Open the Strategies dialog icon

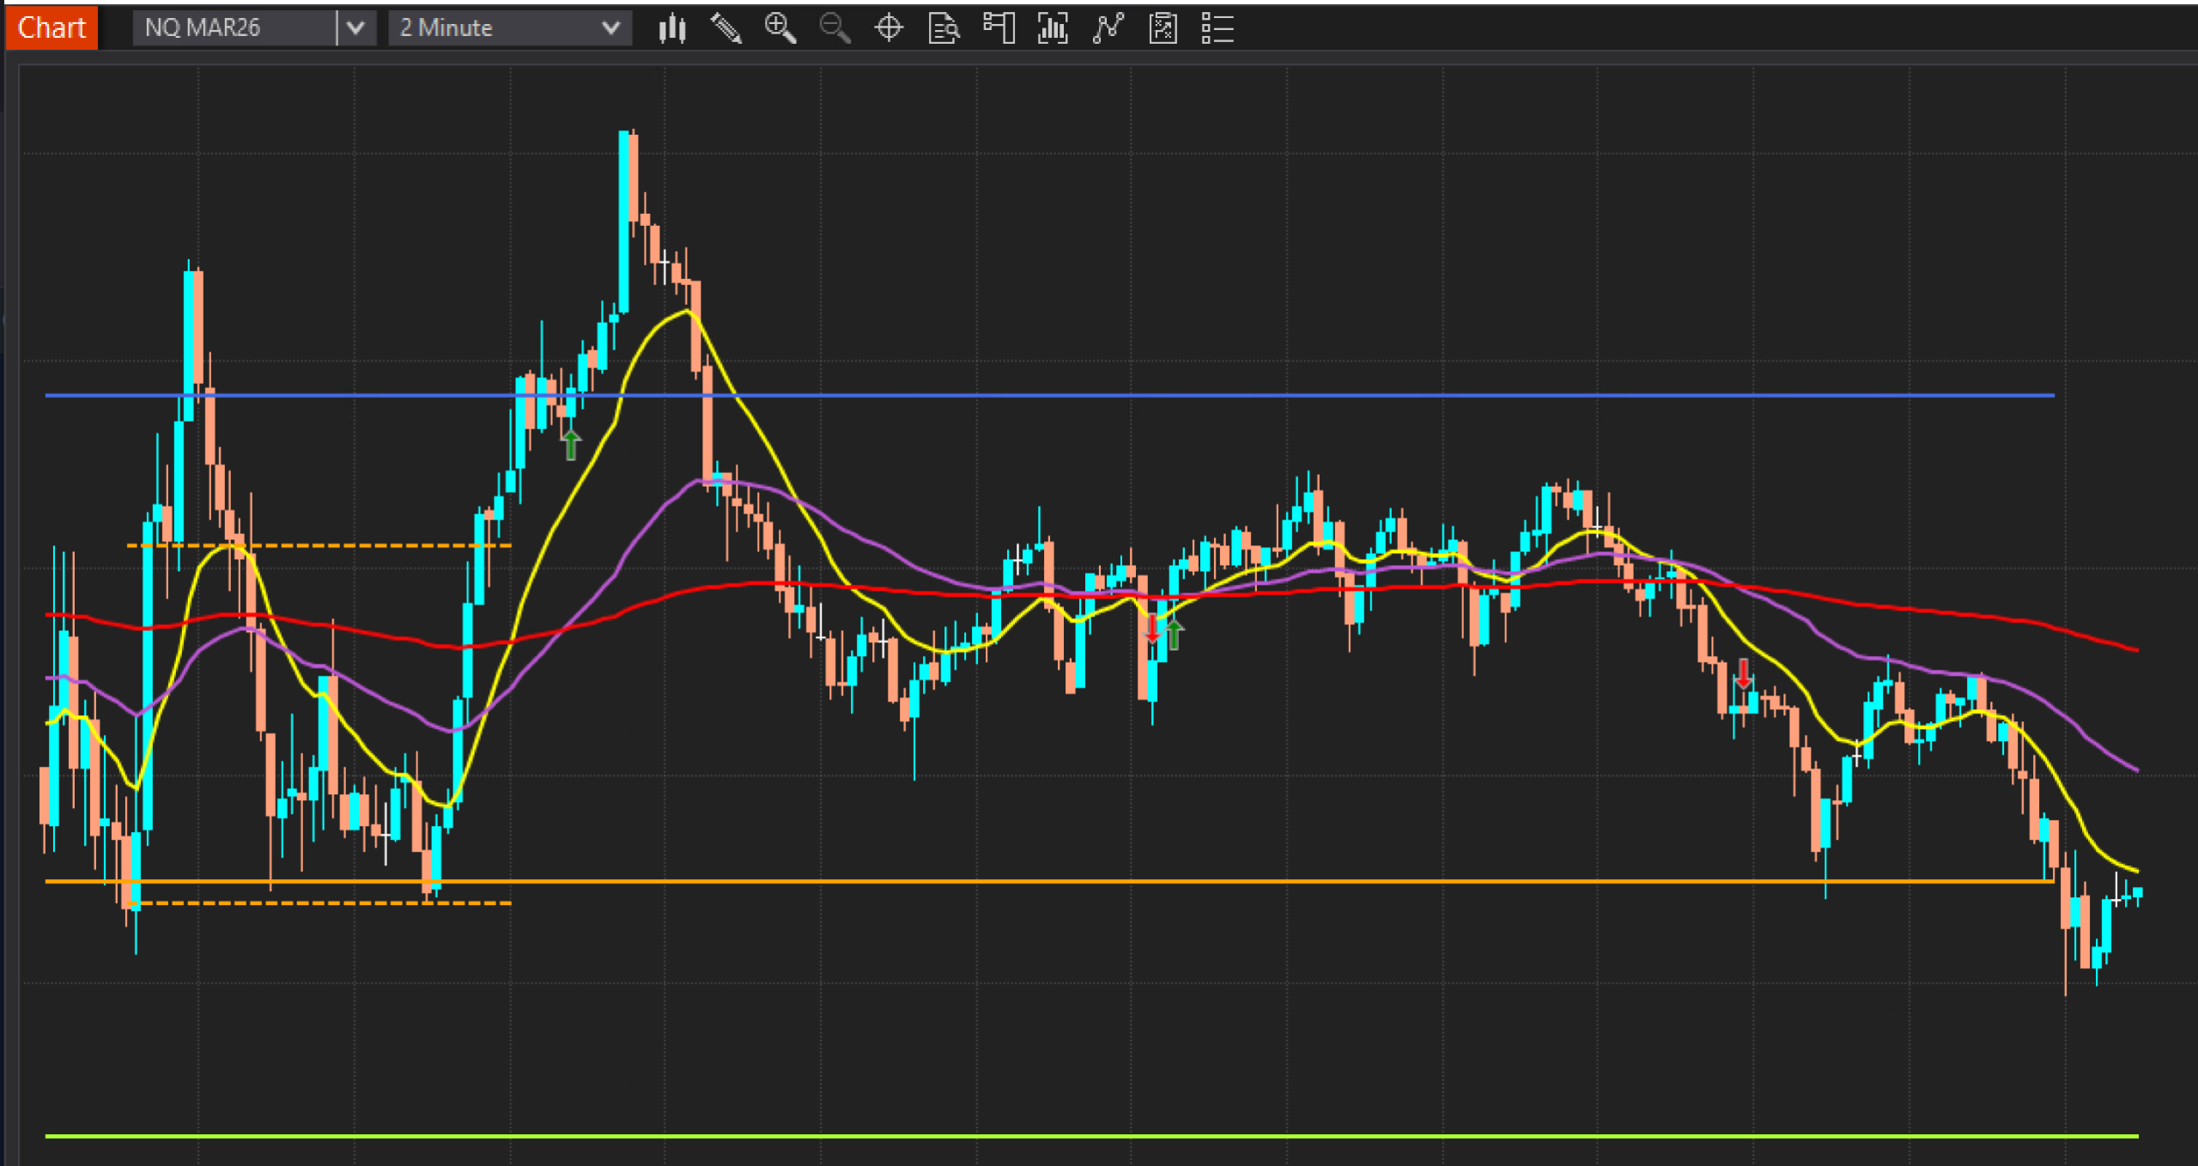click(x=1163, y=28)
